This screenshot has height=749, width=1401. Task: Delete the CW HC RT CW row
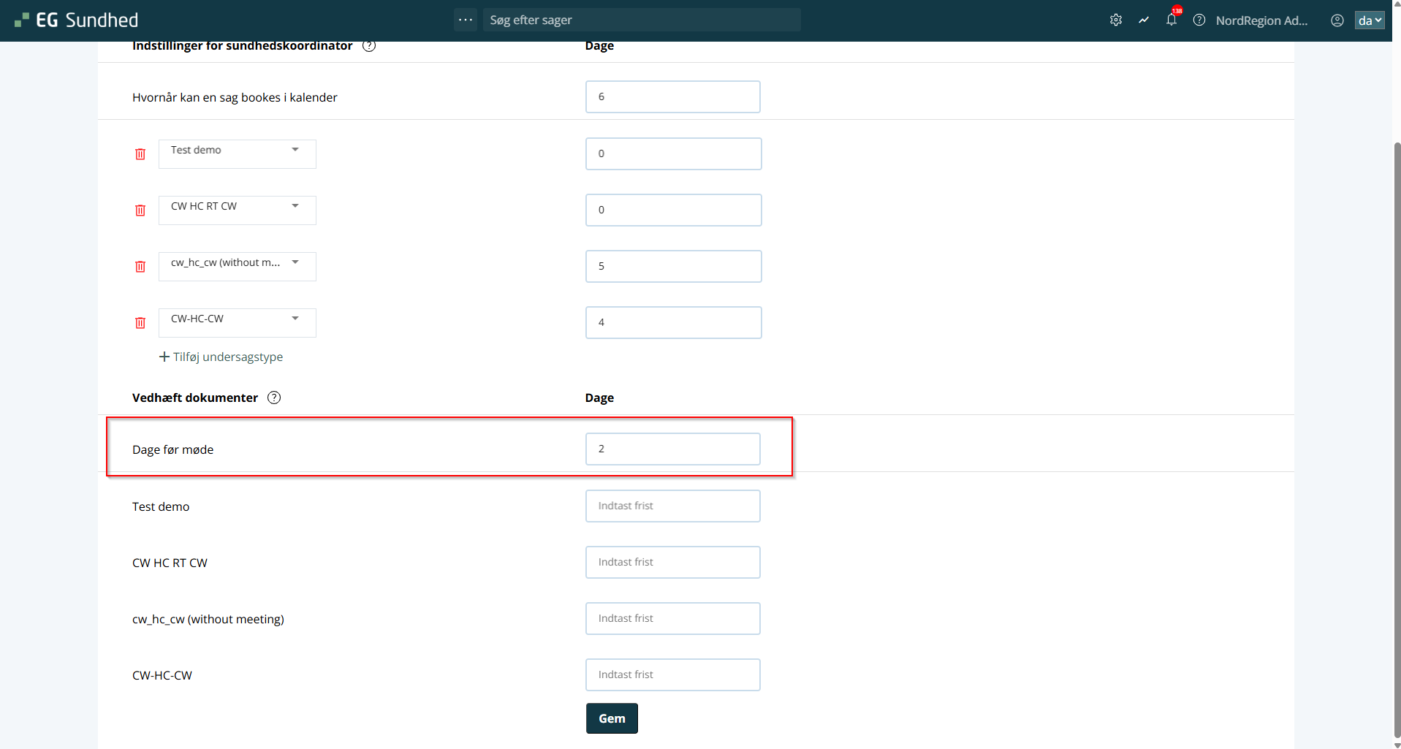point(140,210)
